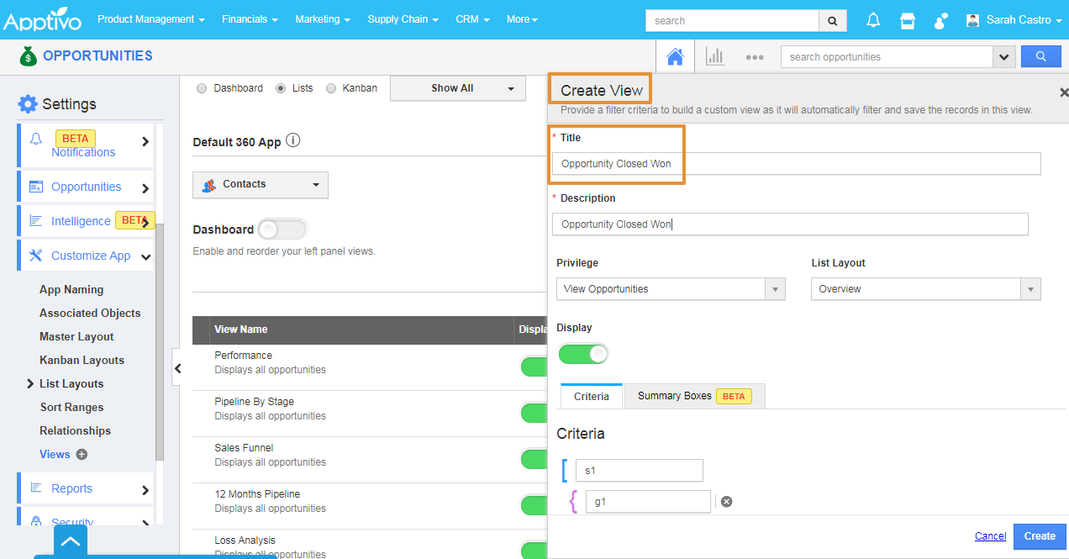
Task: Toggle the Display switch in Create View
Action: point(583,354)
